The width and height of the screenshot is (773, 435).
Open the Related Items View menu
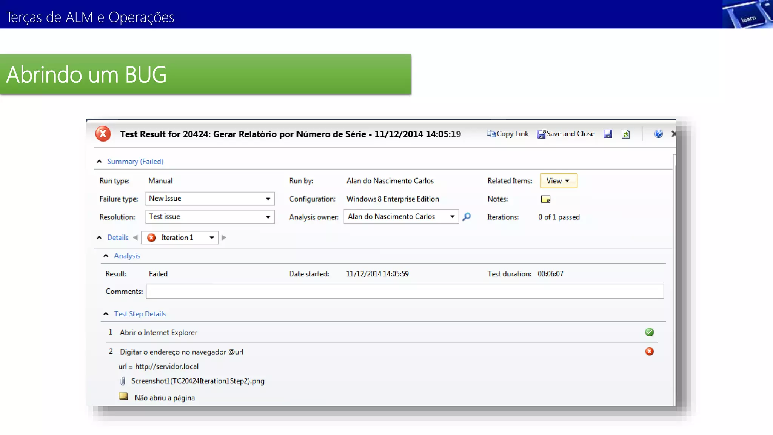558,180
